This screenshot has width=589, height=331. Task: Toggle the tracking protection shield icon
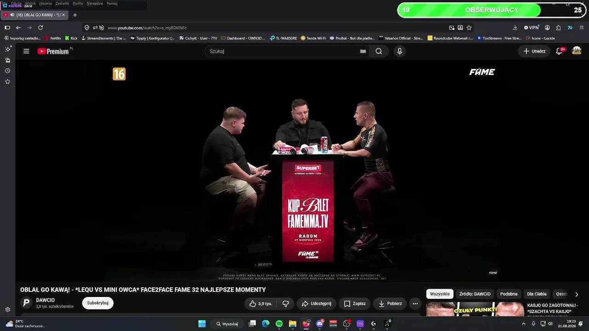(x=87, y=28)
